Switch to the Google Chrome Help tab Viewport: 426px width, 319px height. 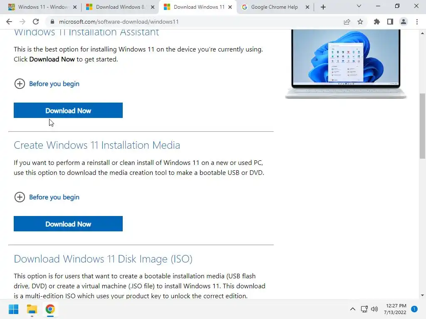point(275,7)
